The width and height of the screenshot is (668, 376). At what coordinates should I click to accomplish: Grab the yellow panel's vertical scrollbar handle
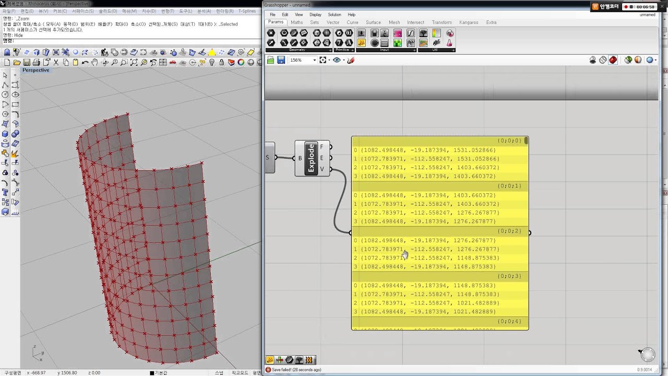click(x=526, y=140)
